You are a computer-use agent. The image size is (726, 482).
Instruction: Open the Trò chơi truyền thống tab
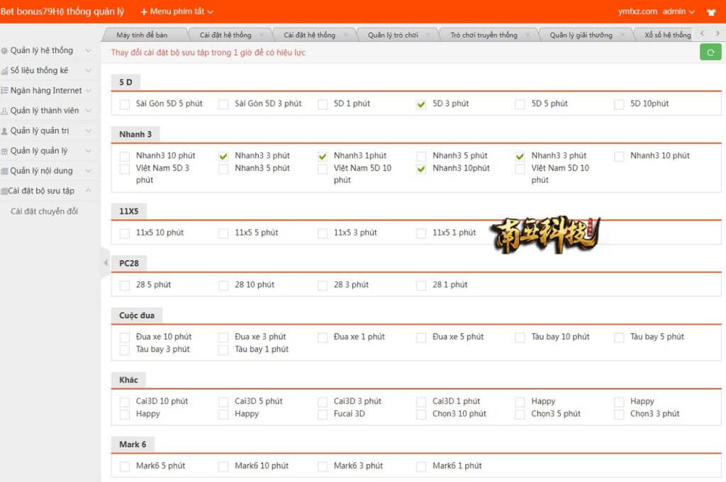[x=484, y=35]
